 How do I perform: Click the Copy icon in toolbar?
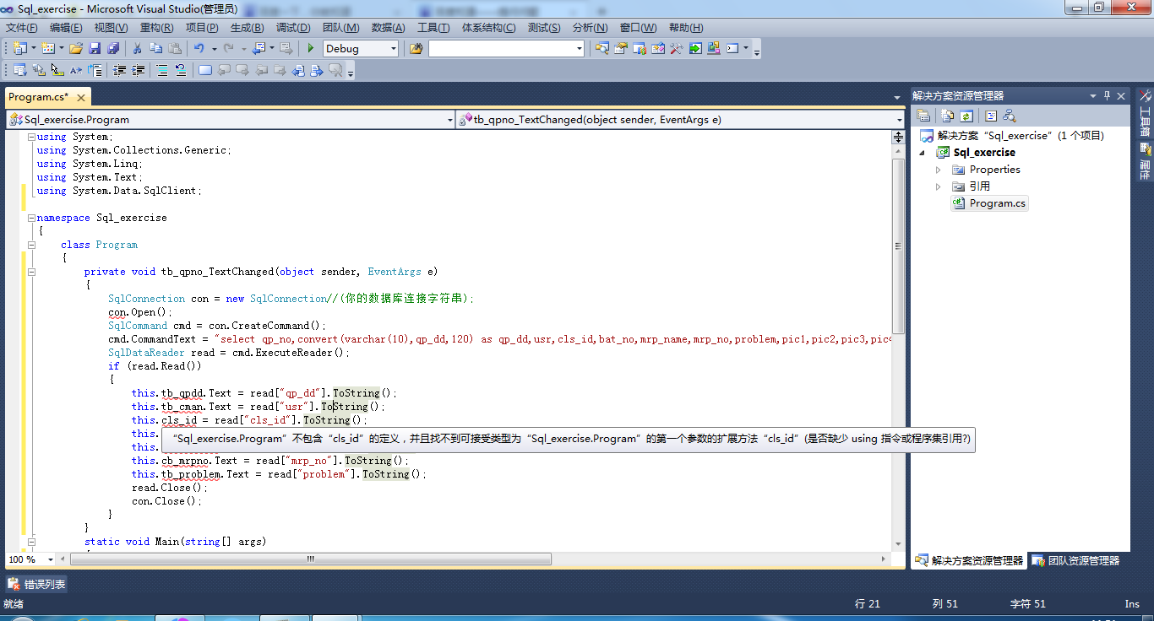click(x=156, y=48)
